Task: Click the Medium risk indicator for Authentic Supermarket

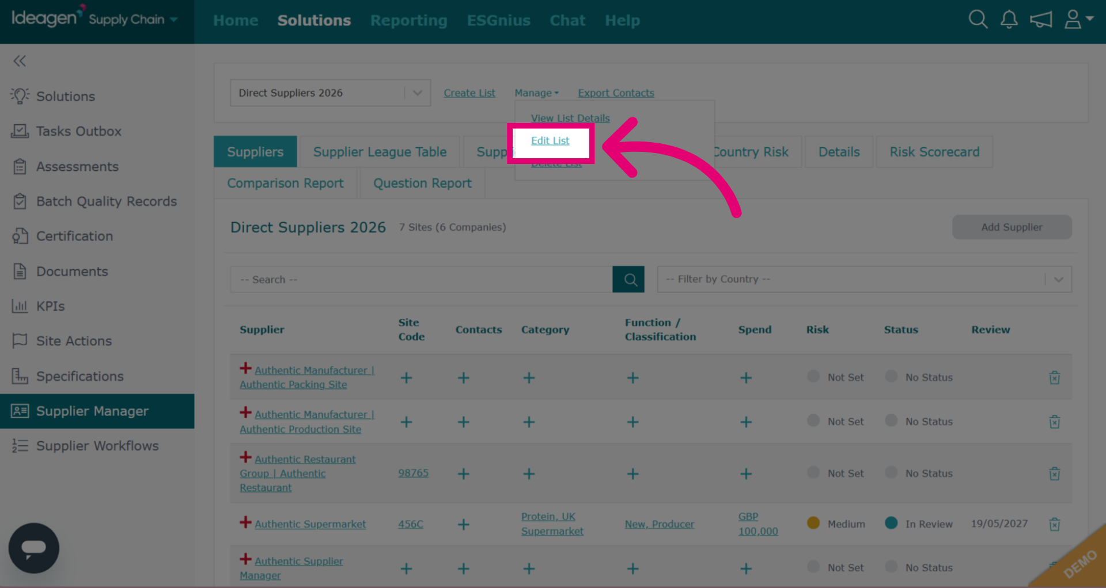Action: 813,523
